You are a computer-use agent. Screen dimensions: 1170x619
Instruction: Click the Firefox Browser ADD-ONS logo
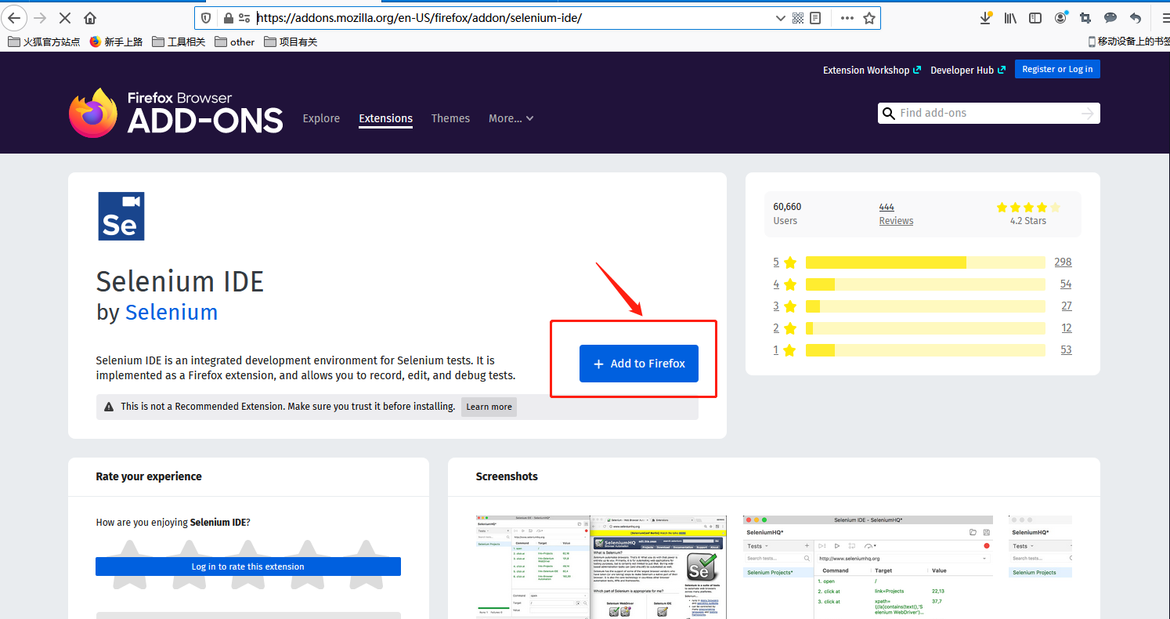[x=176, y=113]
